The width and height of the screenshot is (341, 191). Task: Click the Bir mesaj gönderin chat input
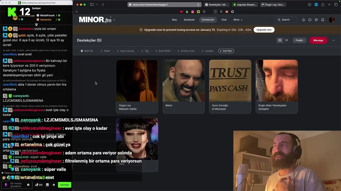coord(17,185)
